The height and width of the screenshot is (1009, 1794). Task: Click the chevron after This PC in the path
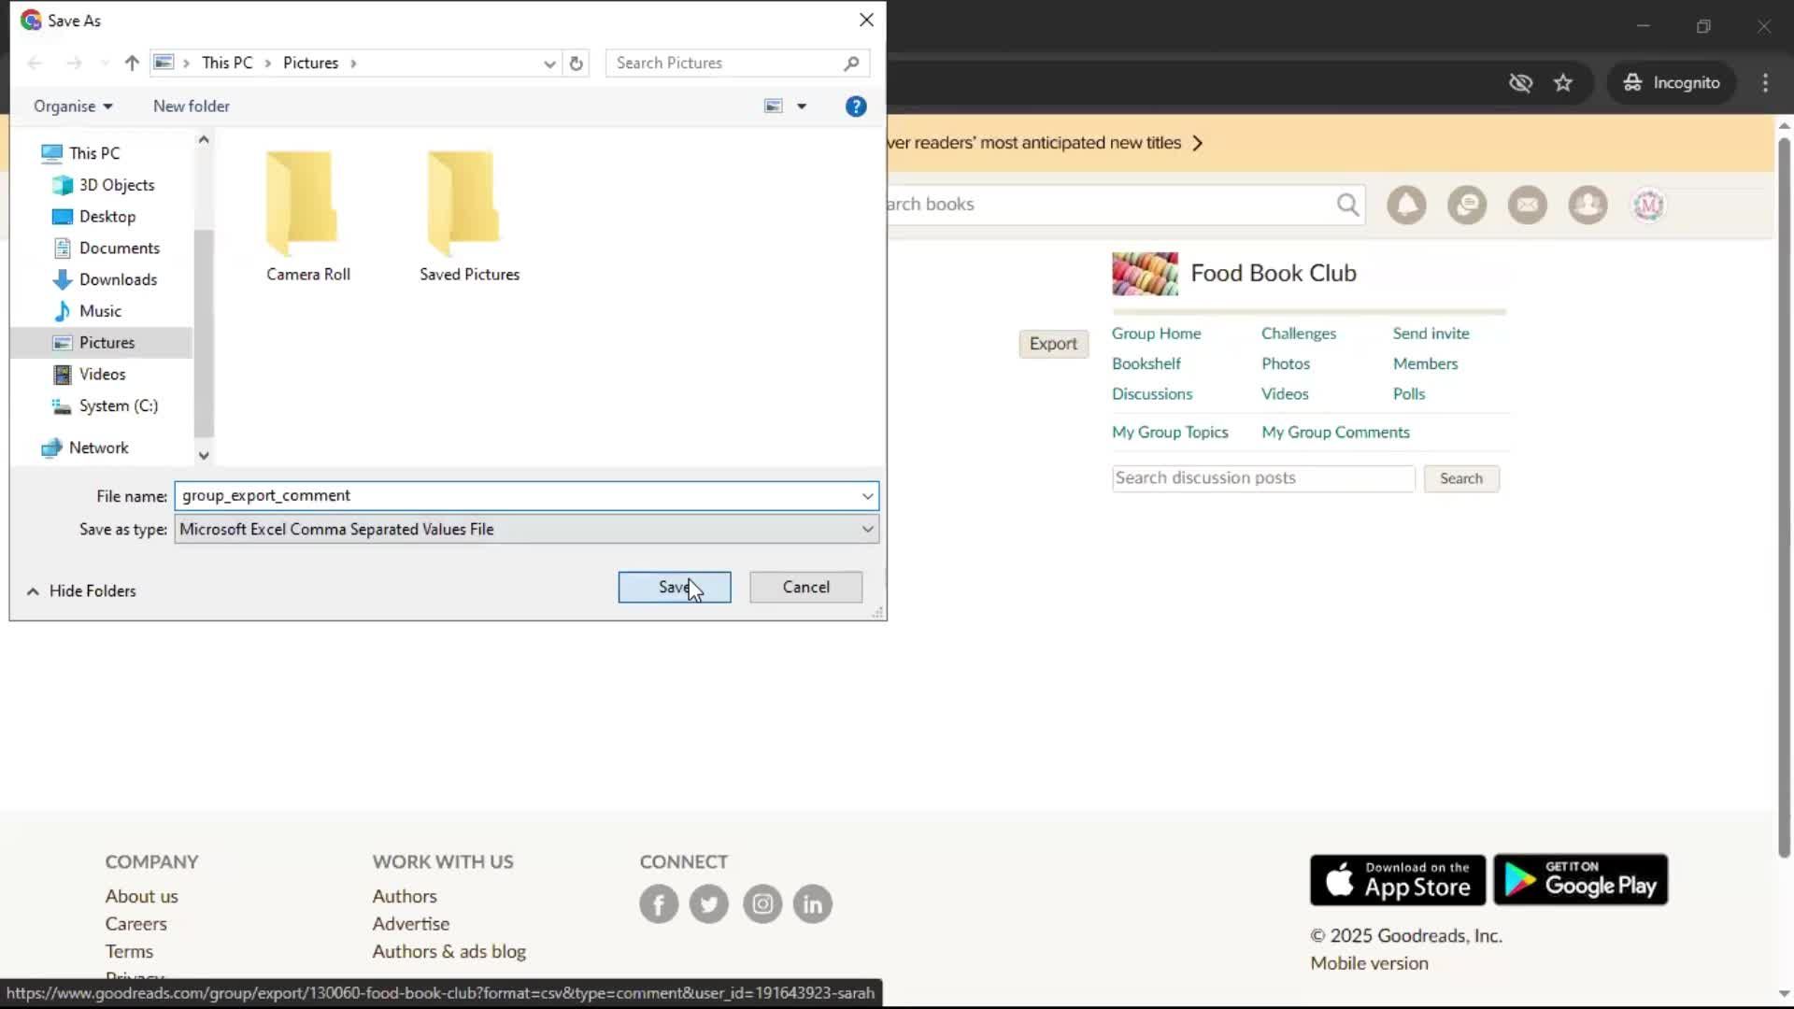267,63
